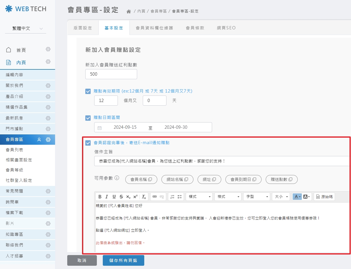The image size is (351, 269).
Task: Click the 儲存所有頁籤 save button
Action: [x=124, y=260]
